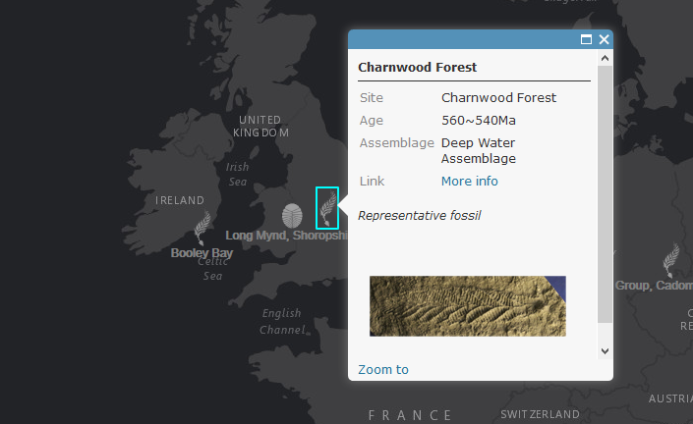
Task: Click the popup vertical scrollbar thumb
Action: point(606,194)
